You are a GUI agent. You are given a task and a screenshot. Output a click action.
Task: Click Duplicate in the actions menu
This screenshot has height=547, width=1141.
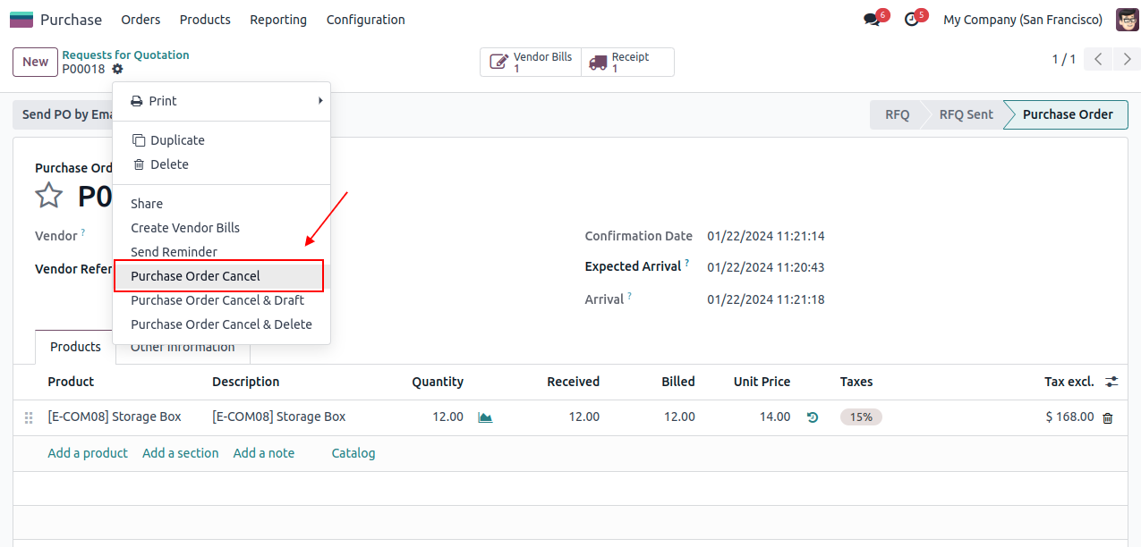pos(177,140)
